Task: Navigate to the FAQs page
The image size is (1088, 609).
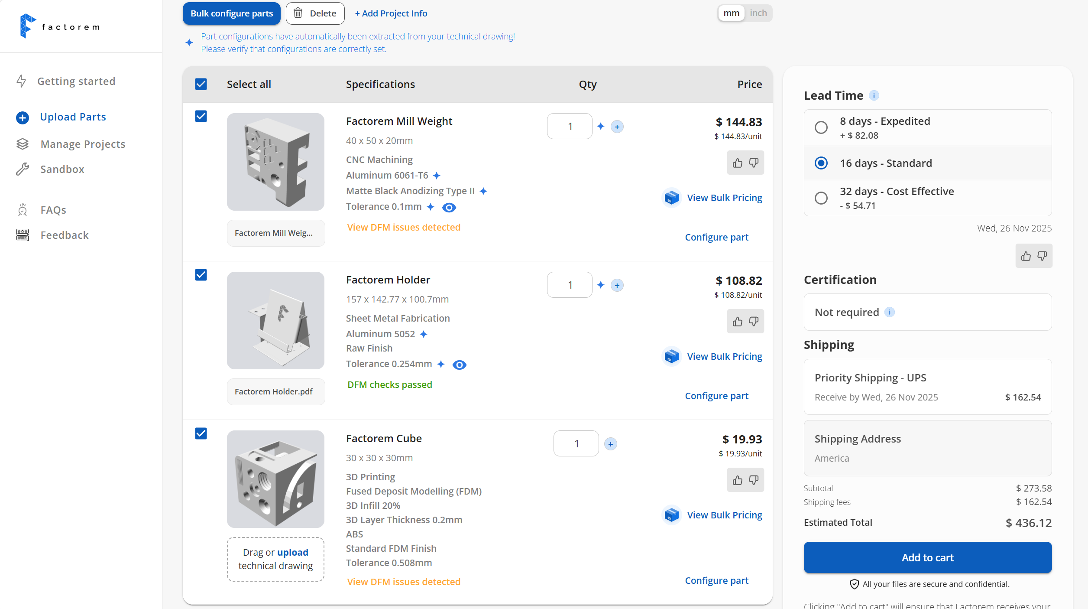Action: point(53,209)
